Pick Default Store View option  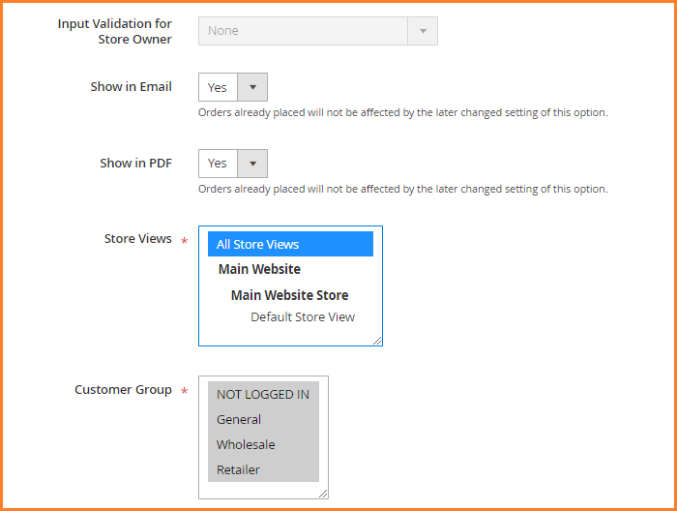[302, 317]
